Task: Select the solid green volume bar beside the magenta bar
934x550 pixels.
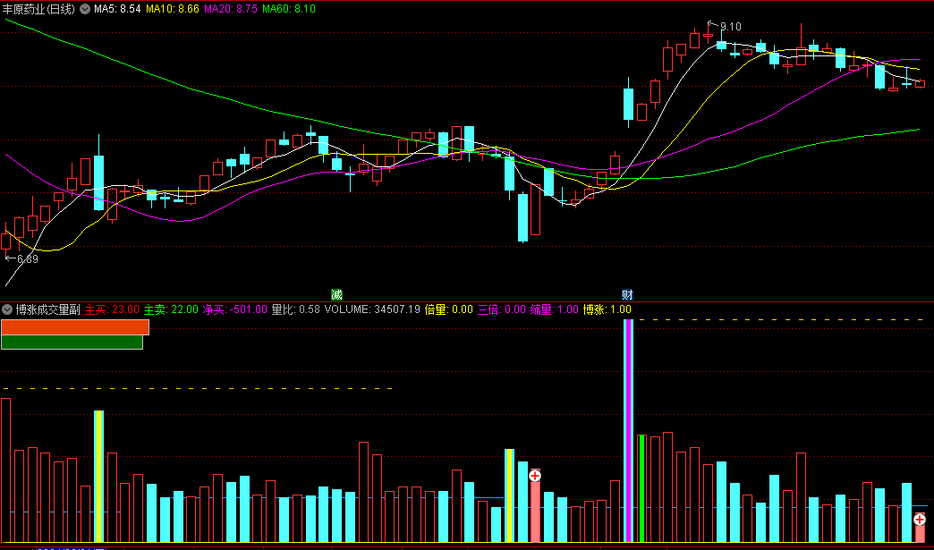Action: tap(641, 488)
